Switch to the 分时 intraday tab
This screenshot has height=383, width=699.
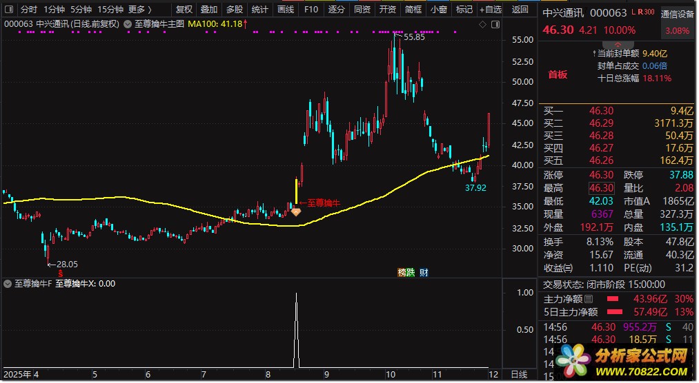[28, 10]
